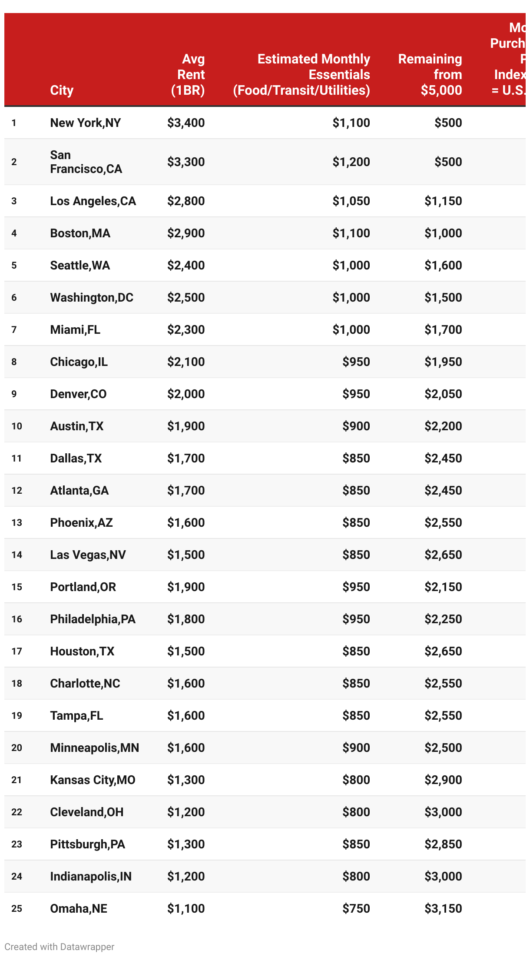Viewport: 530px width, 957px height.
Task: Select the Austin,TX row
Action: (x=265, y=426)
